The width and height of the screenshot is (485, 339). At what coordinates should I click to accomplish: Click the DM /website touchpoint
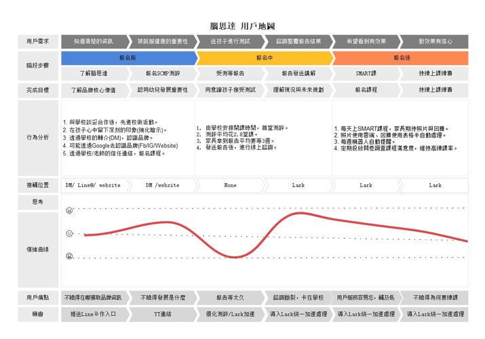[x=162, y=185]
